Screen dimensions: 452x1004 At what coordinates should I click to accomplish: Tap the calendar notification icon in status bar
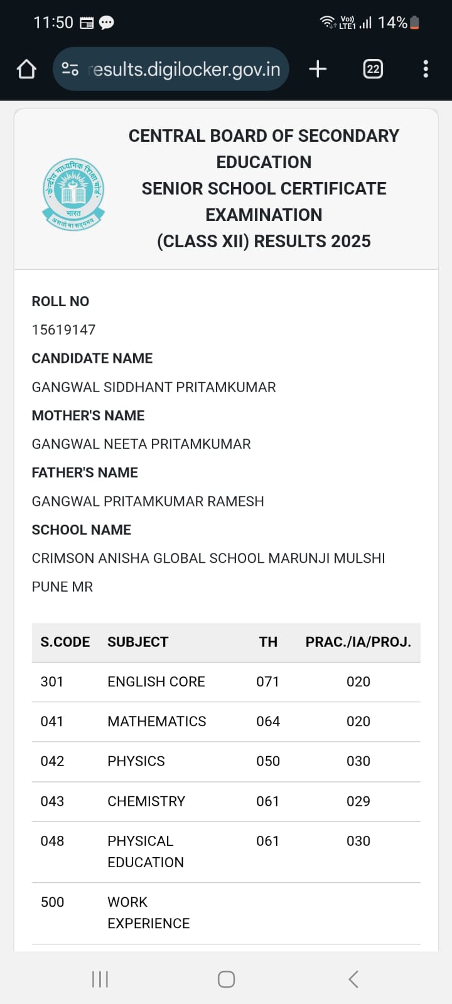pyautogui.click(x=87, y=23)
